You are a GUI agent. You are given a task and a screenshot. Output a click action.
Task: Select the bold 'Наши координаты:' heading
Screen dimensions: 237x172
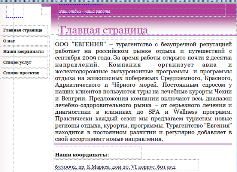tap(82, 155)
